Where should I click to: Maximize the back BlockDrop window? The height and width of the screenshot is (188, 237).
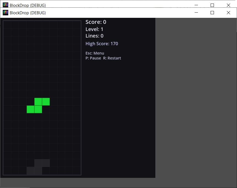click(x=212, y=5)
